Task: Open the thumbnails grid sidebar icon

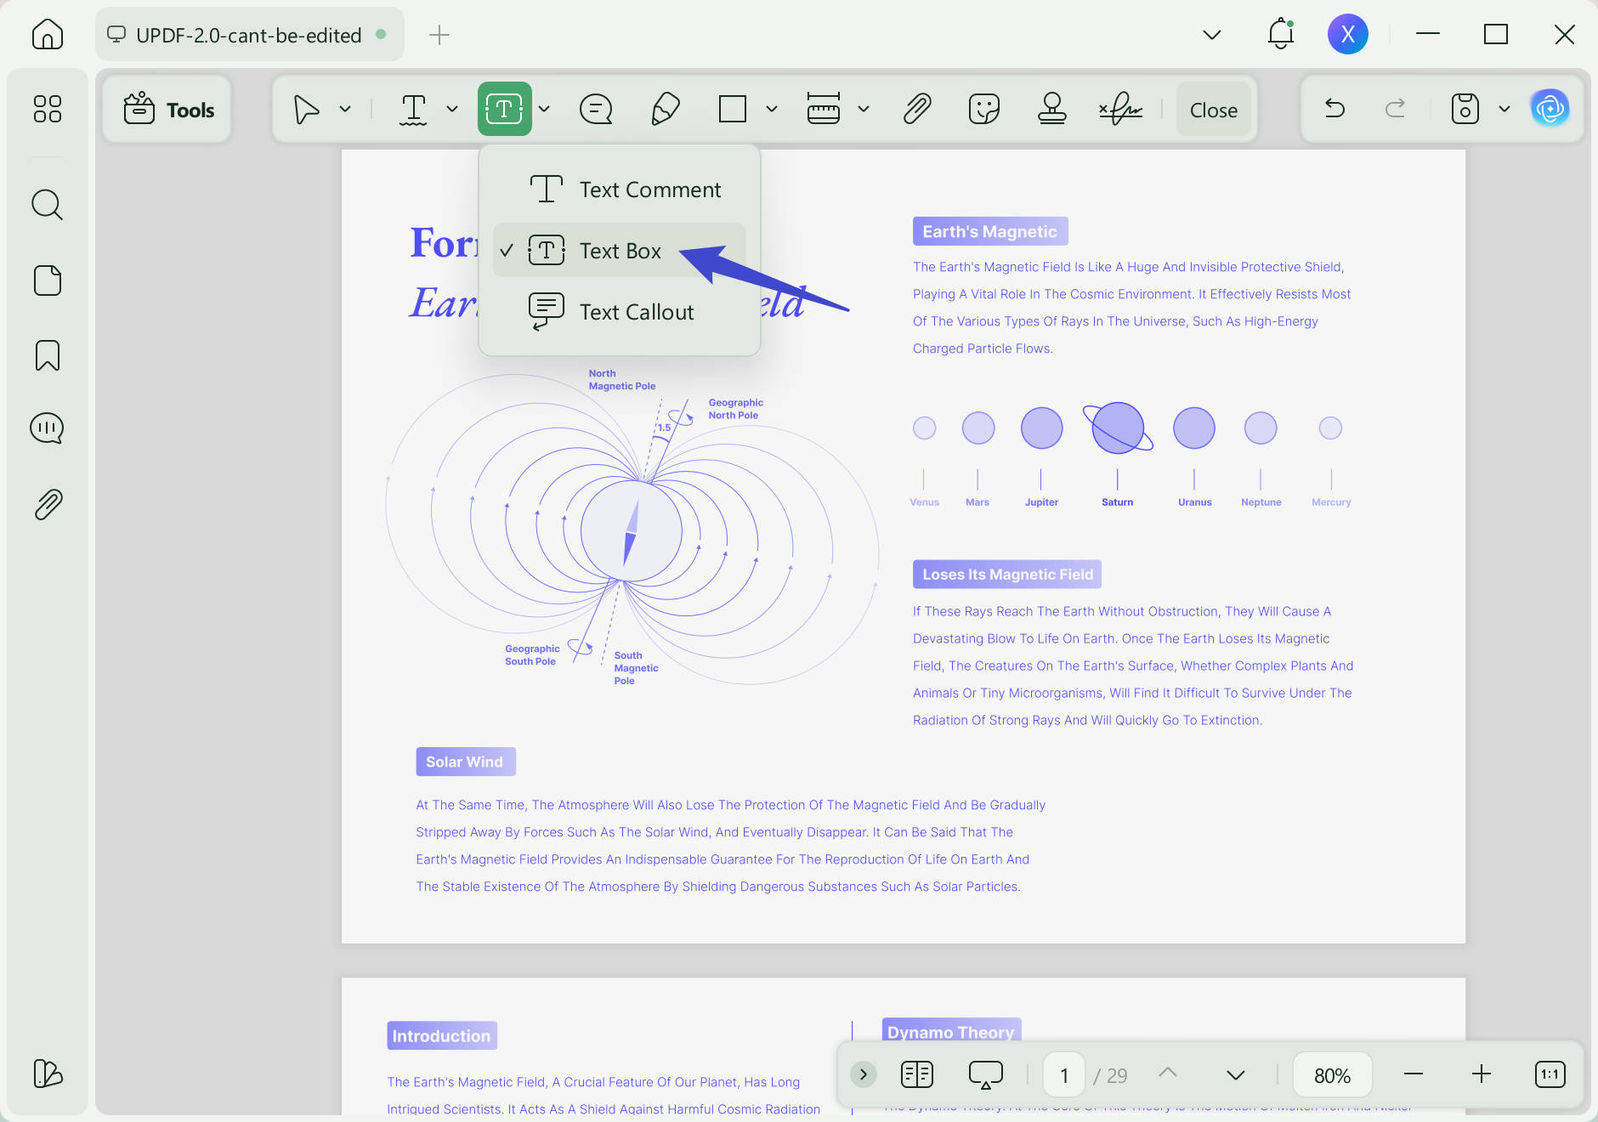Action: [x=48, y=109]
